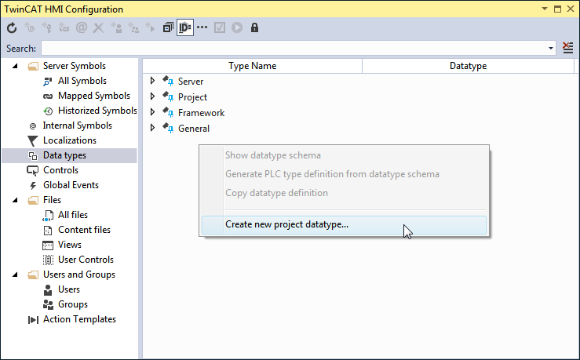This screenshot has height=360, width=580.
Task: Open Users tree item
Action: (x=69, y=289)
